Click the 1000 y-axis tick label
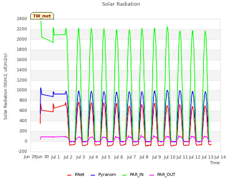Viewport: 243px width, 182px height. 22,90
